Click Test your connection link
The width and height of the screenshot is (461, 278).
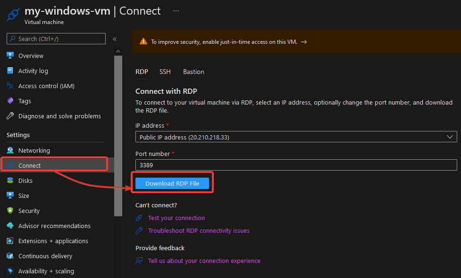[176, 218]
